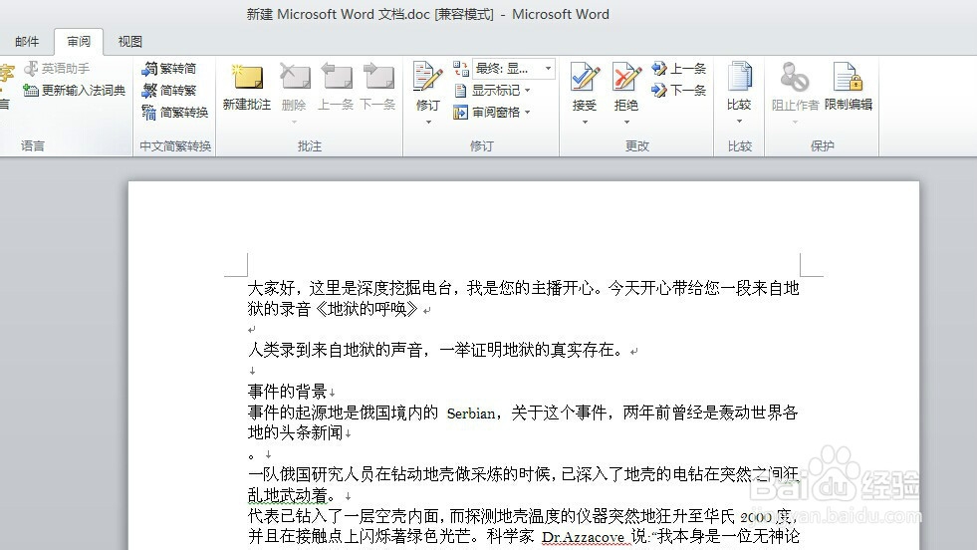Expand the 拒绝 dropdown arrow

[x=626, y=123]
